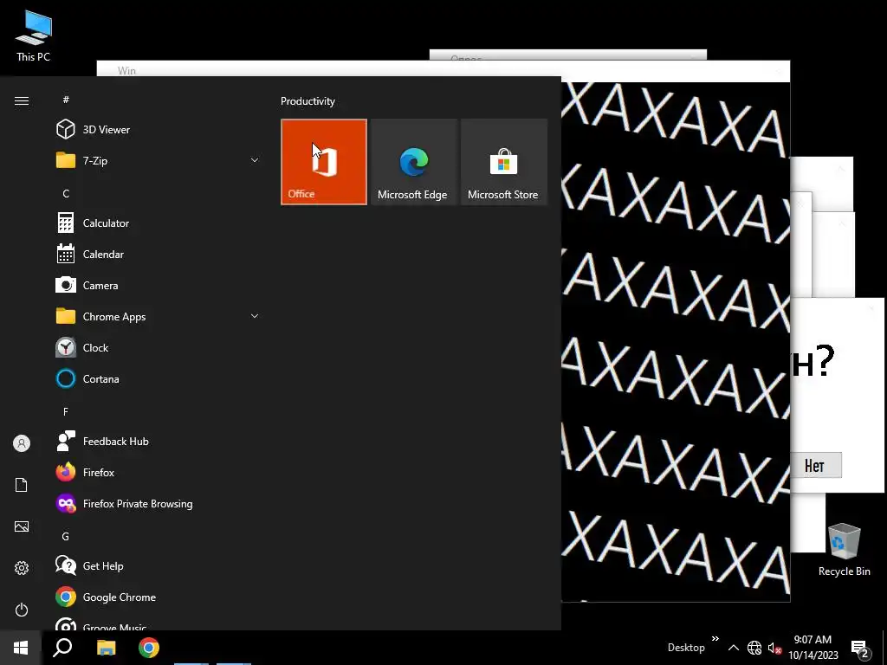Open Groove Music at the list bottom
This screenshot has height=665, width=887.
[x=159, y=623]
